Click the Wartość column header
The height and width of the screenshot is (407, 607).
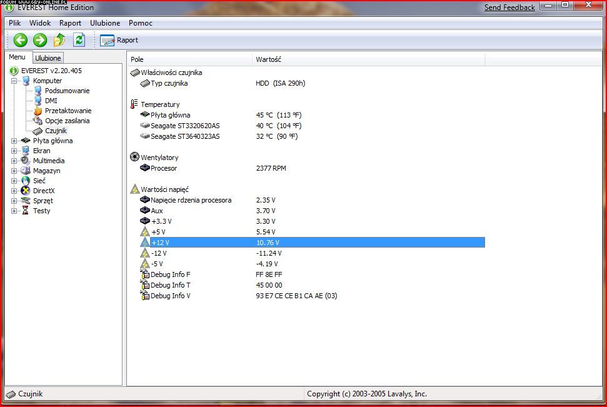coord(269,59)
